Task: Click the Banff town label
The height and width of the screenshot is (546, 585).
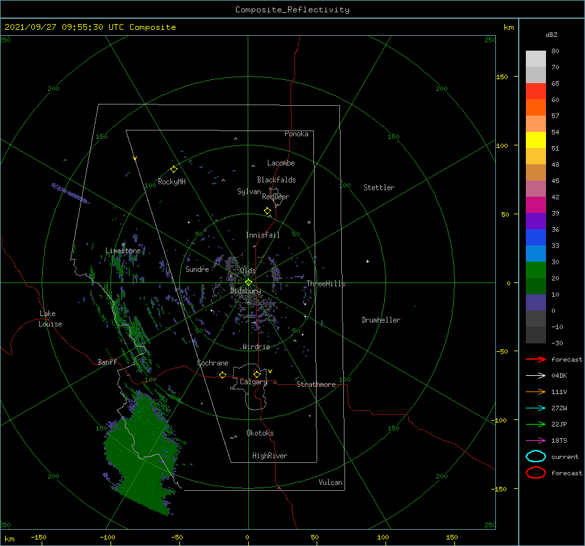Action: click(x=107, y=362)
